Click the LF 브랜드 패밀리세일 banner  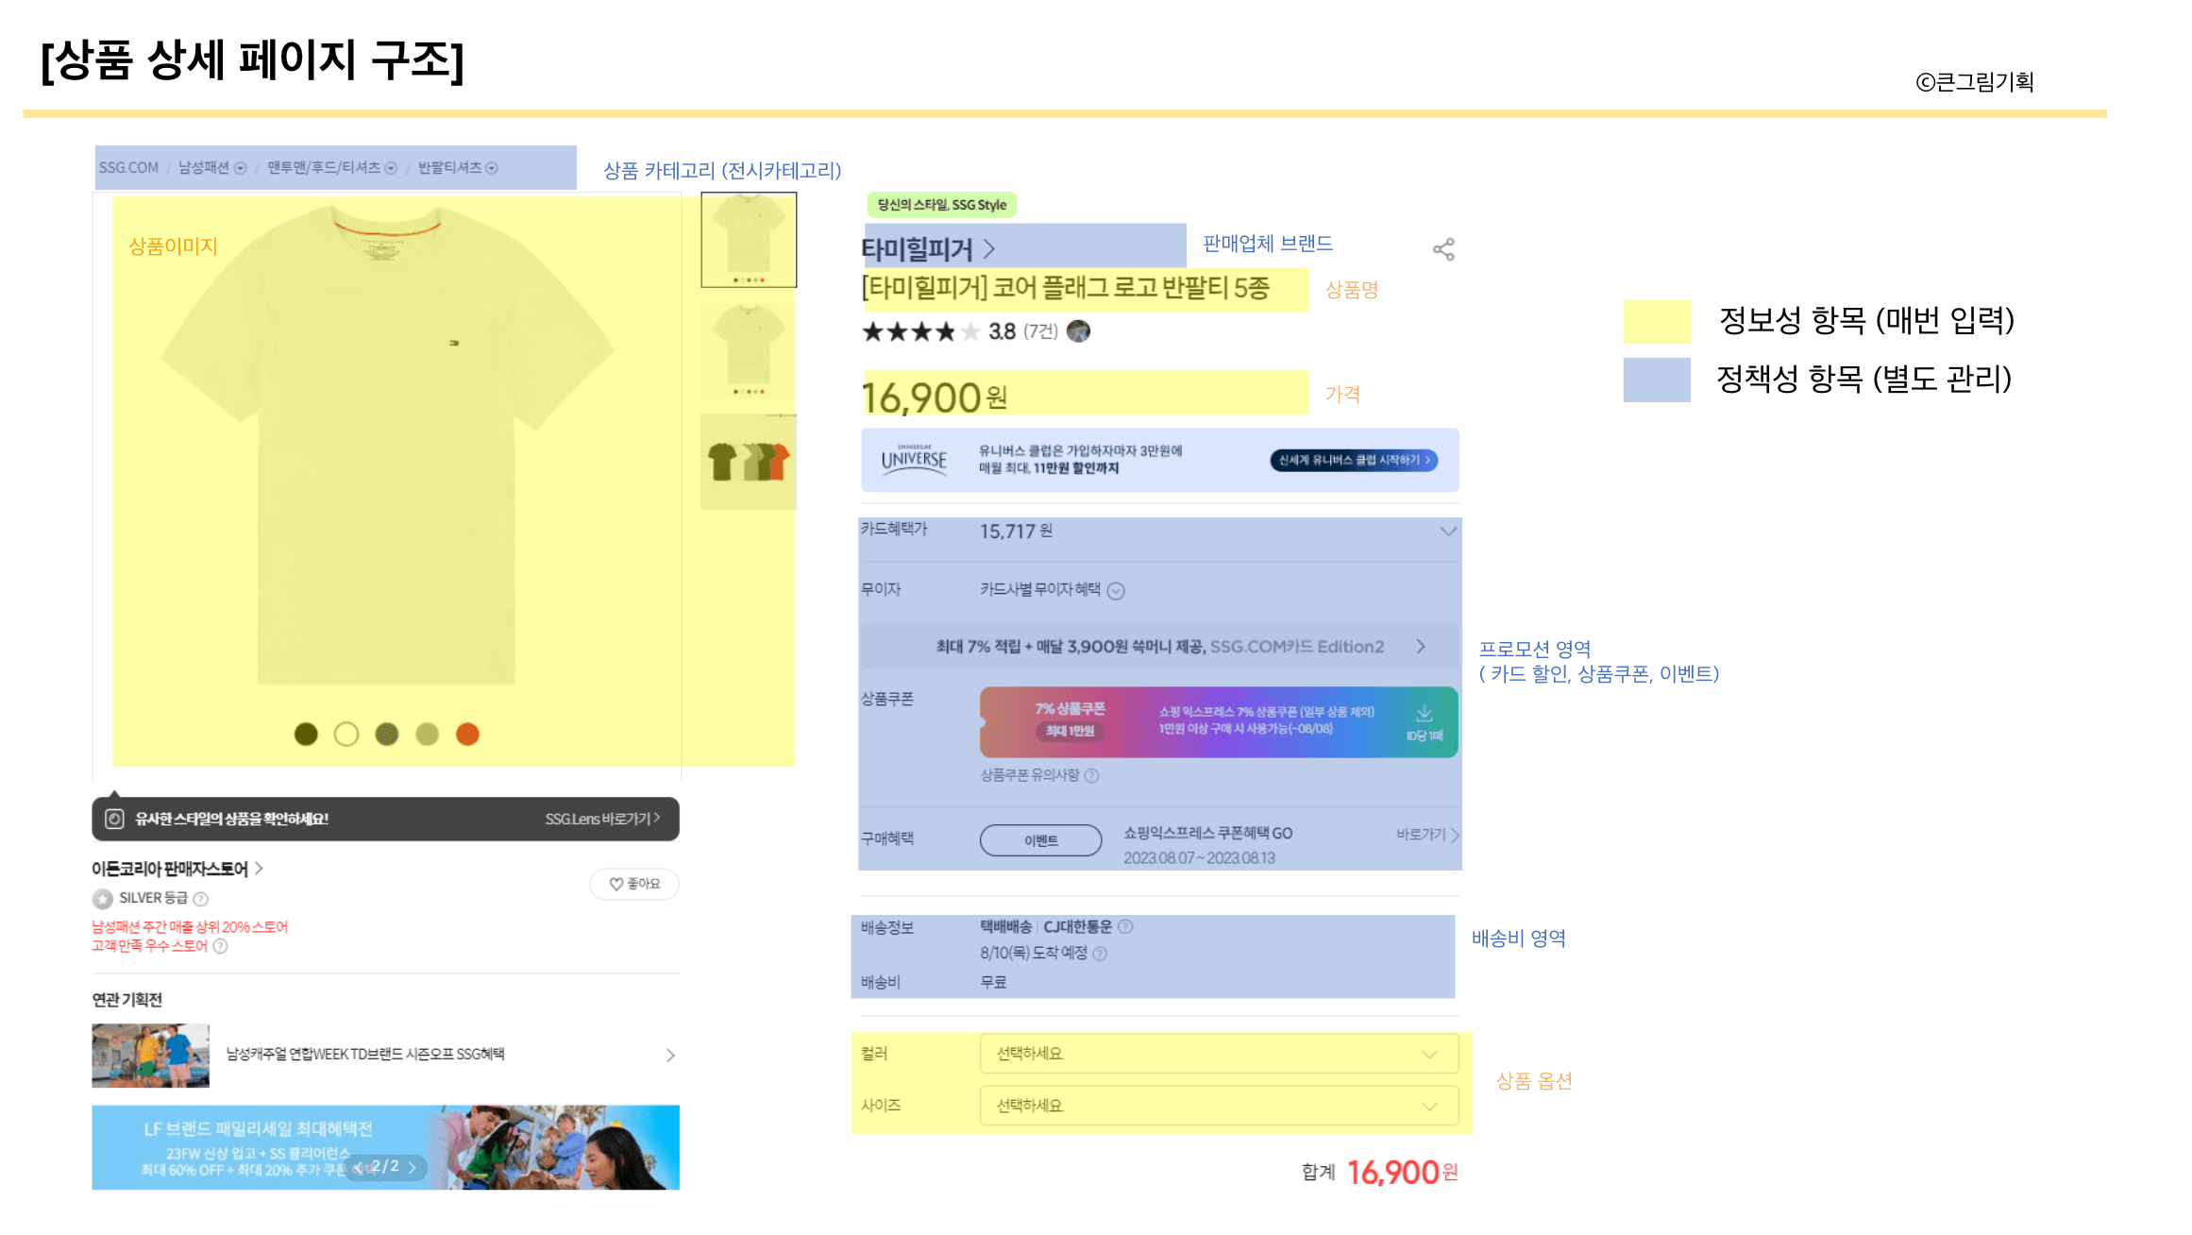point(385,1148)
